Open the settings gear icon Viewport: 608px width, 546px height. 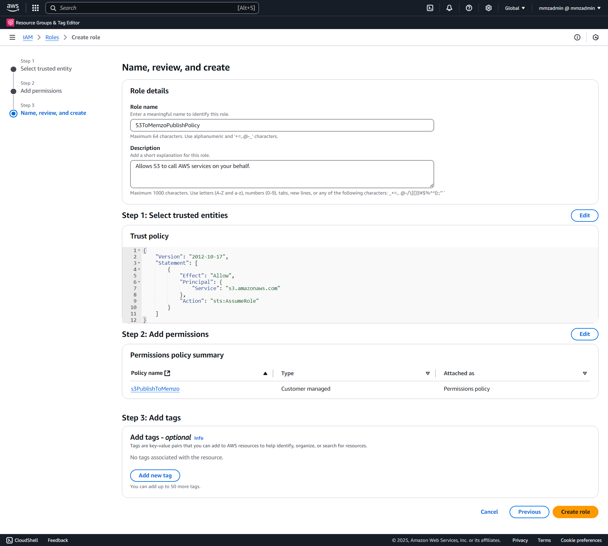(488, 8)
